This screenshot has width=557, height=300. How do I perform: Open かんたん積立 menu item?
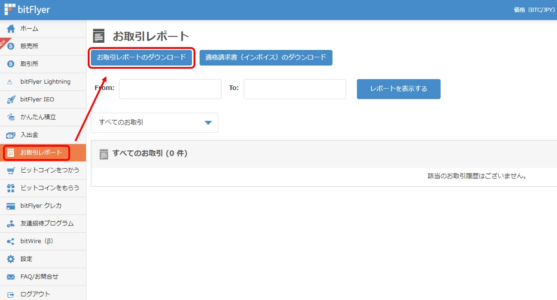tap(43, 117)
